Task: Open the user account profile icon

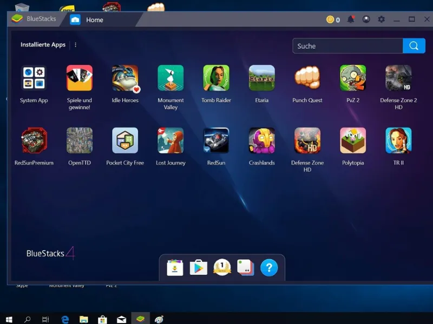Action: click(x=366, y=19)
